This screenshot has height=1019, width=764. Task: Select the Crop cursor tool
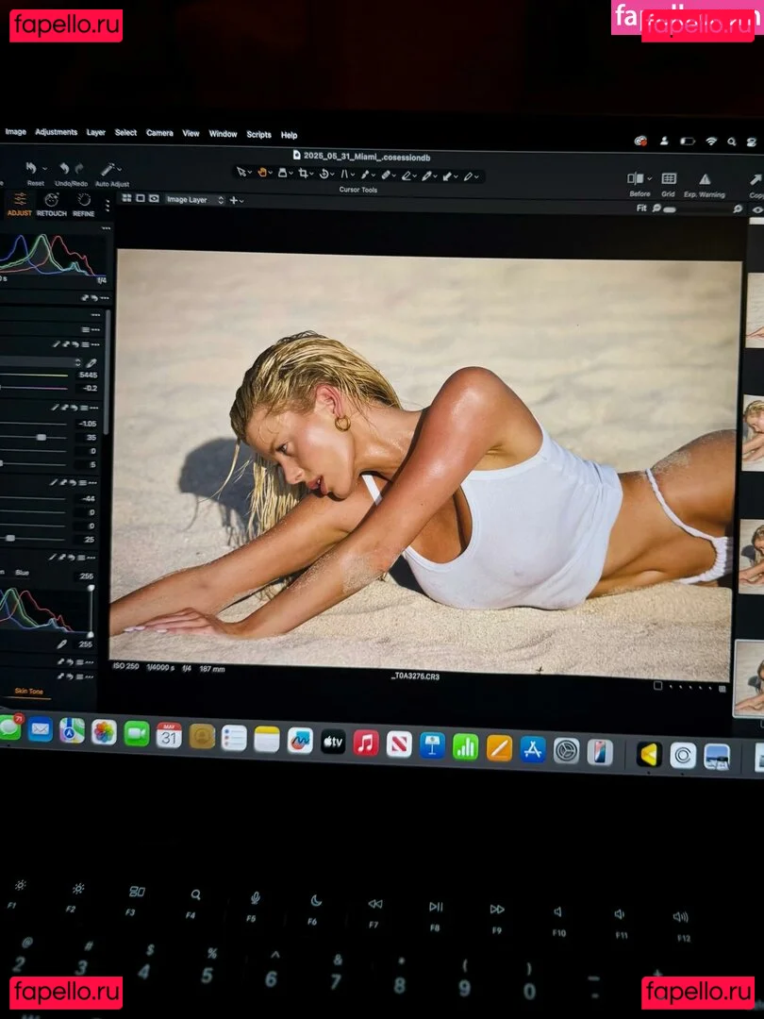pos(303,174)
